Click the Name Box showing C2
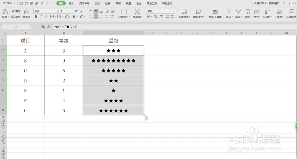The height and width of the screenshot is (159, 297). click(16, 27)
